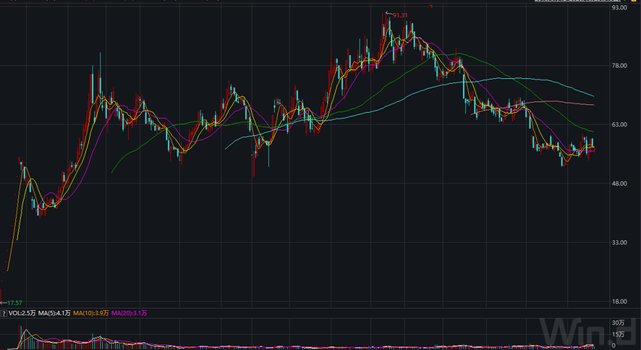This screenshot has width=641, height=350.
Task: Click the arrow marker at the 91.31 high
Action: [388, 13]
